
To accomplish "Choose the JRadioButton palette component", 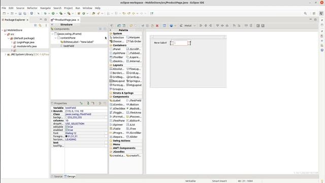I will (134, 108).
